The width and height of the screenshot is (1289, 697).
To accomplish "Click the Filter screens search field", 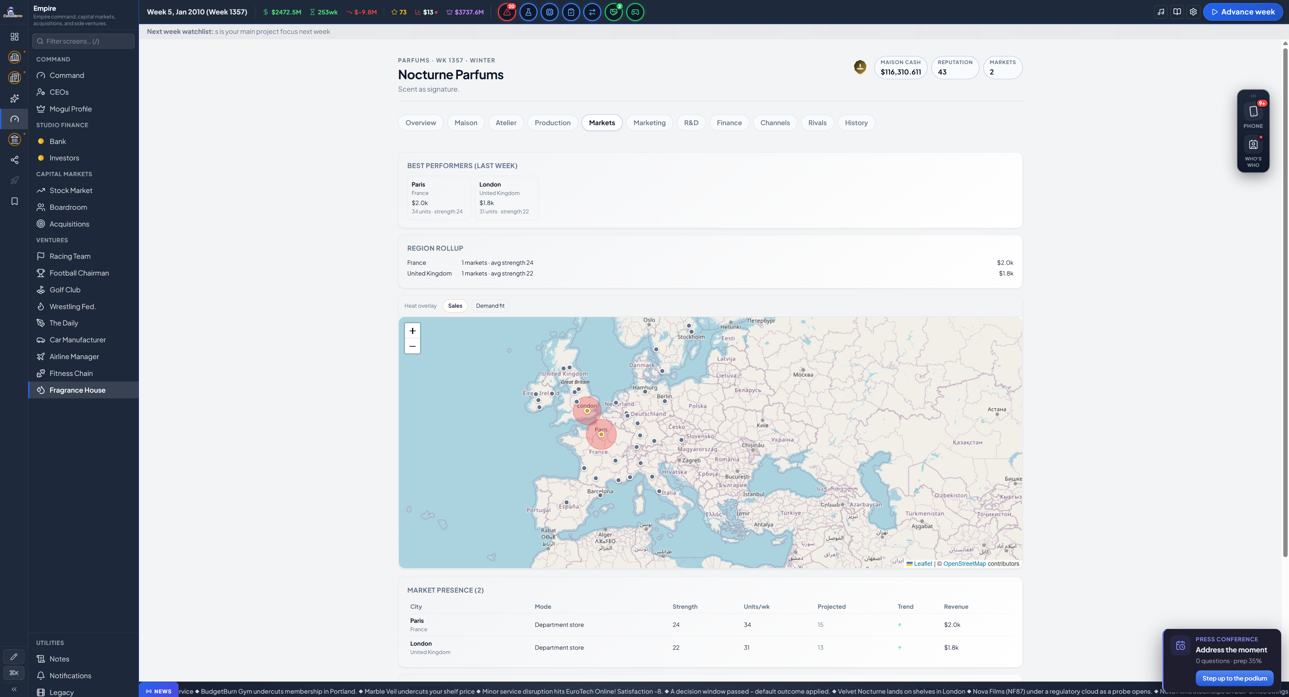I will coord(84,41).
